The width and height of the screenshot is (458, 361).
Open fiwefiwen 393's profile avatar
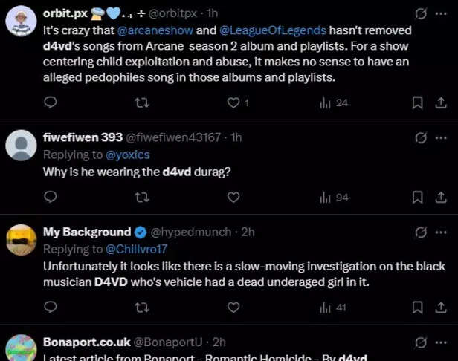tap(21, 145)
